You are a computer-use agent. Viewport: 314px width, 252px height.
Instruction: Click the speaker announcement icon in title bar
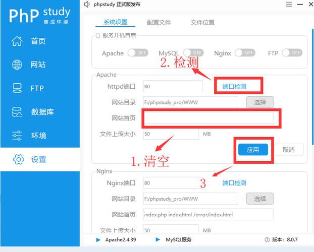(x=87, y=5)
